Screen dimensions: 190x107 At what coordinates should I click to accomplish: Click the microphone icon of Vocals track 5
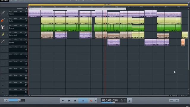point(3,41)
